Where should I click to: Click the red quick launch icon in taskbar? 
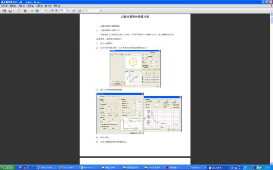tap(25, 168)
